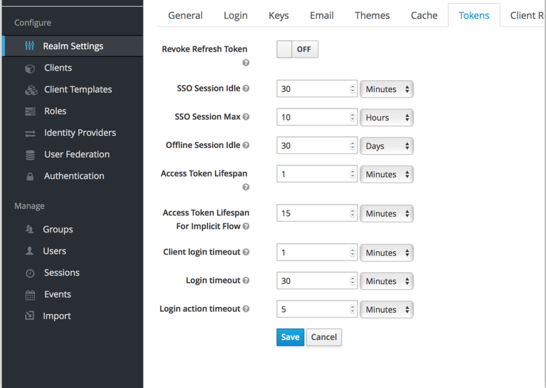The height and width of the screenshot is (388, 546).
Task: Expand the Access Token Lifespan unit dropdown
Action: [387, 174]
